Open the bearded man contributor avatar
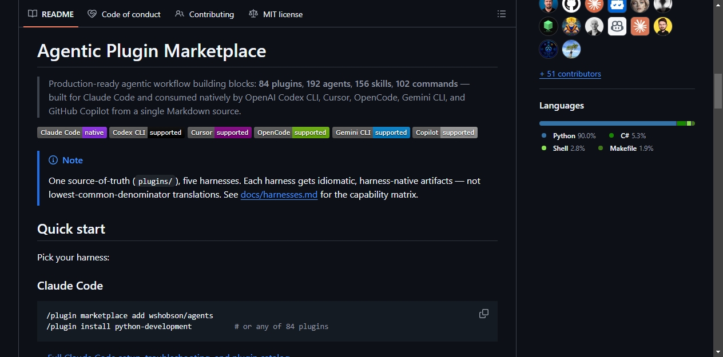Image resolution: width=723 pixels, height=357 pixels. pos(549,5)
